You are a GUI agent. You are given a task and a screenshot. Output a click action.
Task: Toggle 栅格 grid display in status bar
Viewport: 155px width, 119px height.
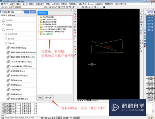pos(46,118)
